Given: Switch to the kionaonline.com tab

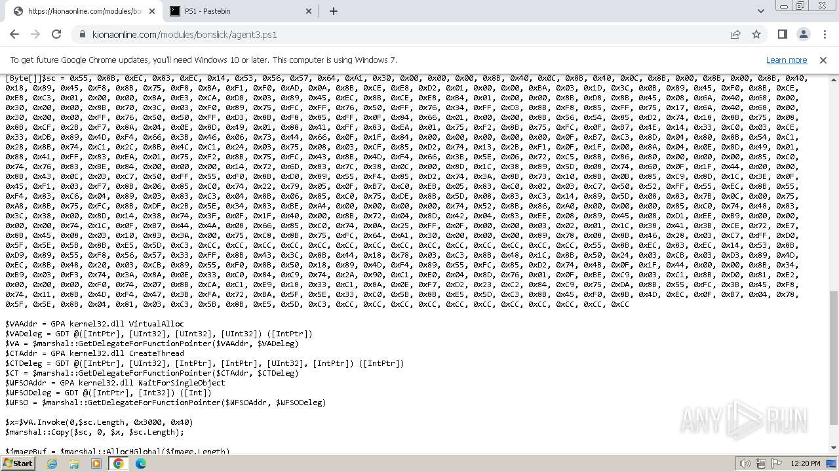Looking at the screenshot, I should point(83,11).
